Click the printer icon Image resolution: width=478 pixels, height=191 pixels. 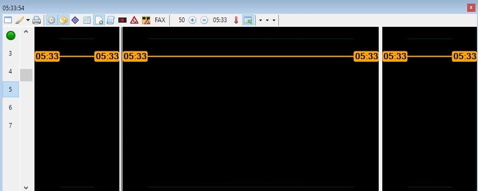pos(37,20)
